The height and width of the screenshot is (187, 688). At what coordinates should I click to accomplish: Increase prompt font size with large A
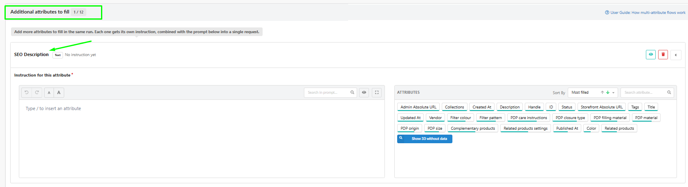(x=59, y=92)
